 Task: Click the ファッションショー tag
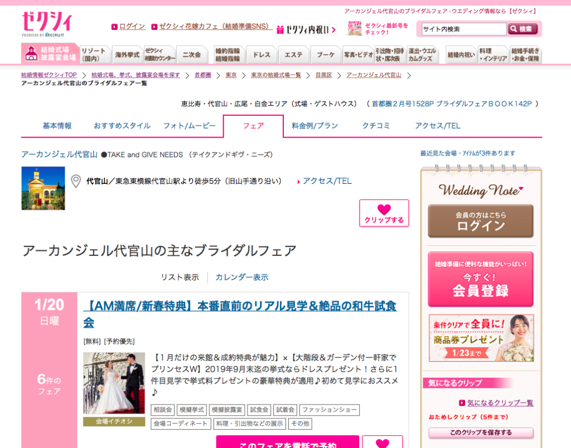click(330, 410)
